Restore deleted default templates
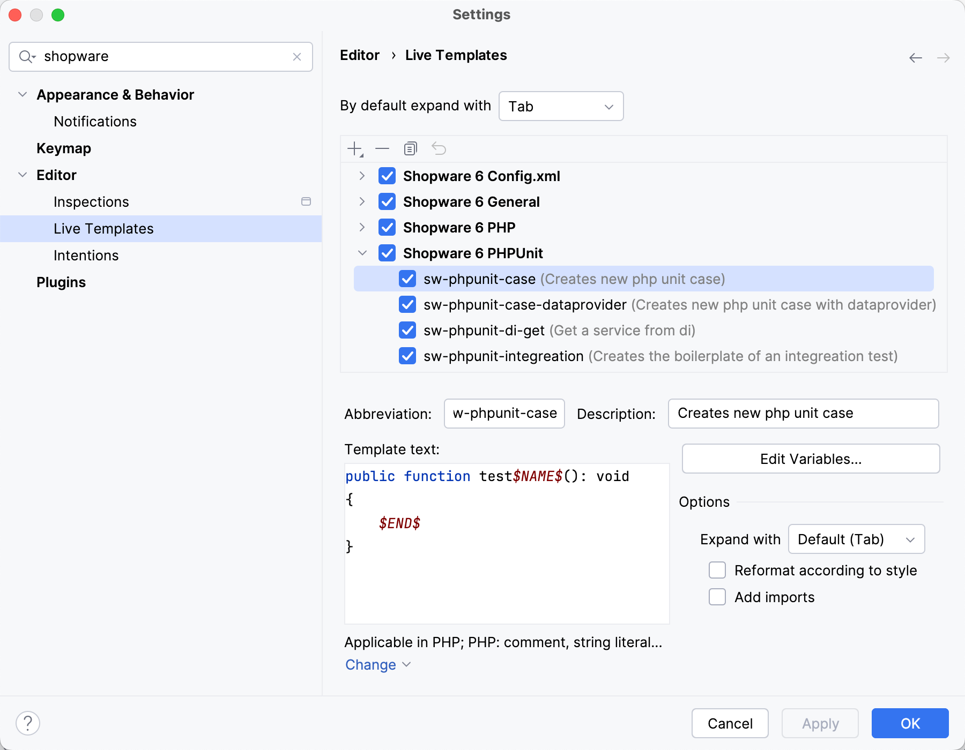Screen dimensions: 965x750 [439, 148]
